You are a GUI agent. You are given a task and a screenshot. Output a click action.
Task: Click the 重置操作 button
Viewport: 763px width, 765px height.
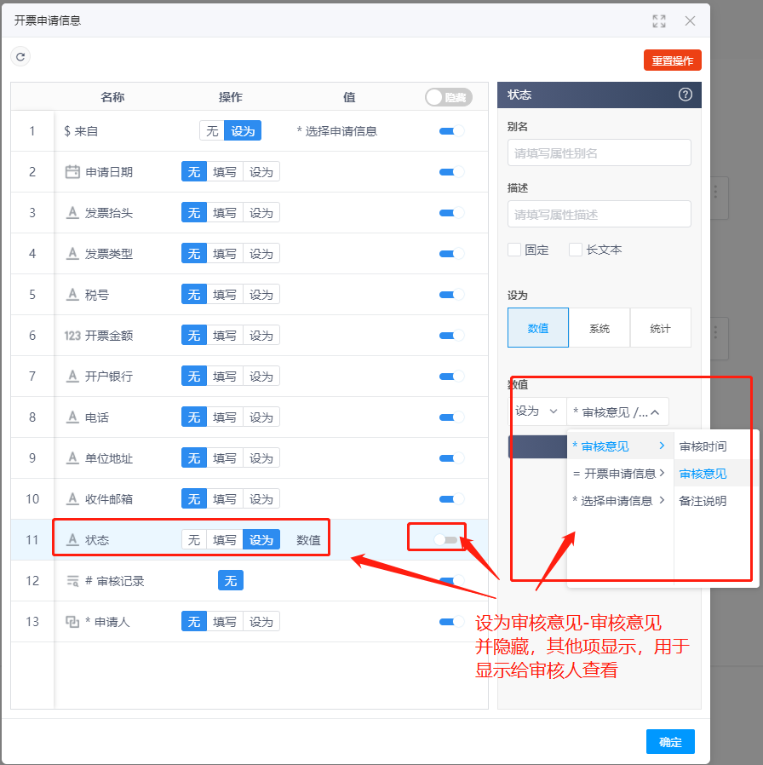672,60
